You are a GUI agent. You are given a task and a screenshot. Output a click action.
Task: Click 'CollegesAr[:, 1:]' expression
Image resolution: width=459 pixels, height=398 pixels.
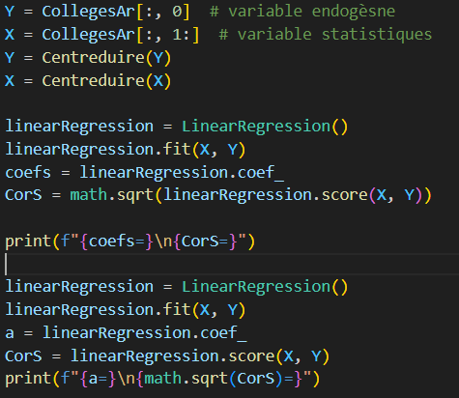pos(121,35)
